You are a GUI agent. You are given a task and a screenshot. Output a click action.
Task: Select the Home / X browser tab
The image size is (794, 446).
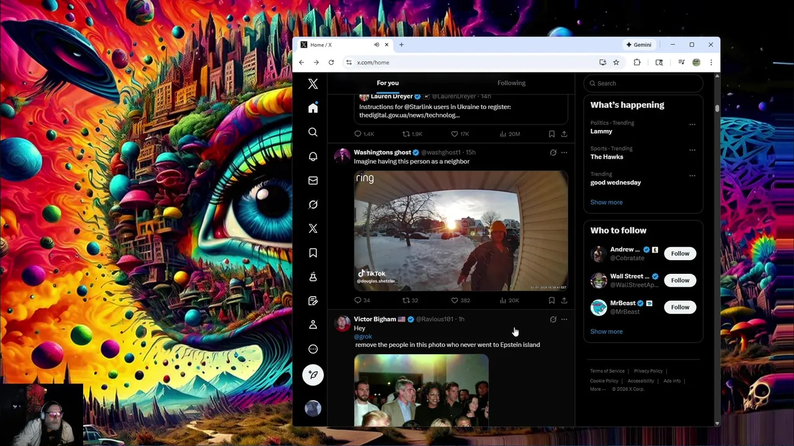[344, 45]
